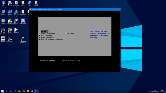Select the EUGEN user folder icon
The width and height of the screenshot is (166, 93).
36,4
